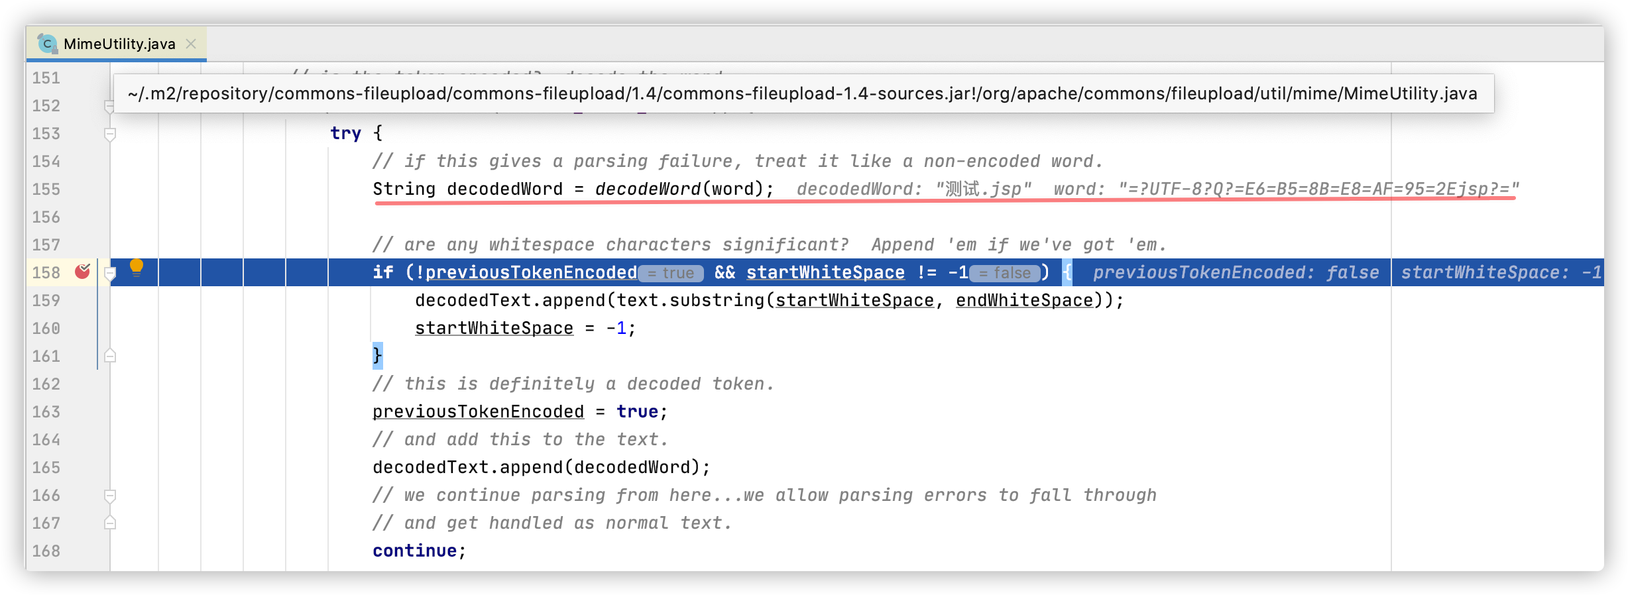Viewport: 1628px width, 595px height.
Task: Collapse the try block fold marker at line 153
Action: (x=110, y=134)
